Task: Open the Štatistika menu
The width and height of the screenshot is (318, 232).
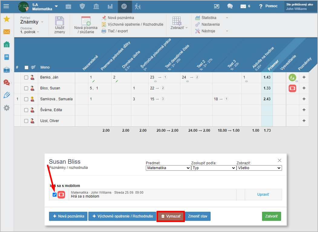Action: click(209, 18)
